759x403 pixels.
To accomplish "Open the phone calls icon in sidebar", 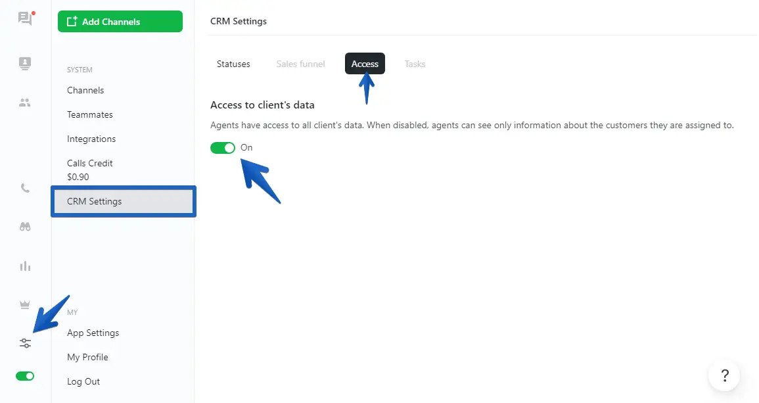I will pyautogui.click(x=25, y=188).
